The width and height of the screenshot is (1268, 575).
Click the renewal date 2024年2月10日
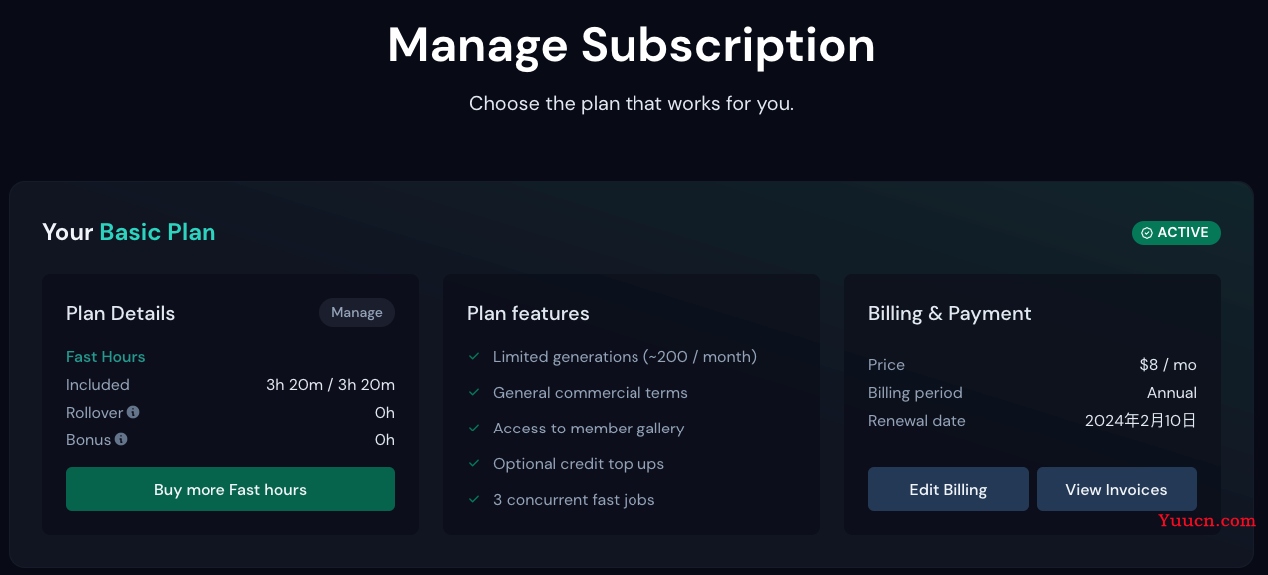click(1141, 421)
